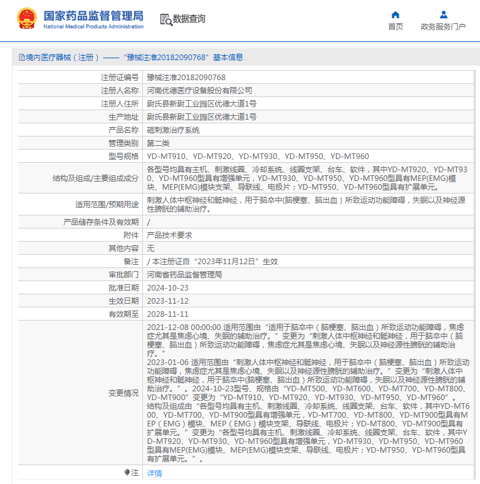Select attachment value 产品技术要求

click(x=170, y=235)
